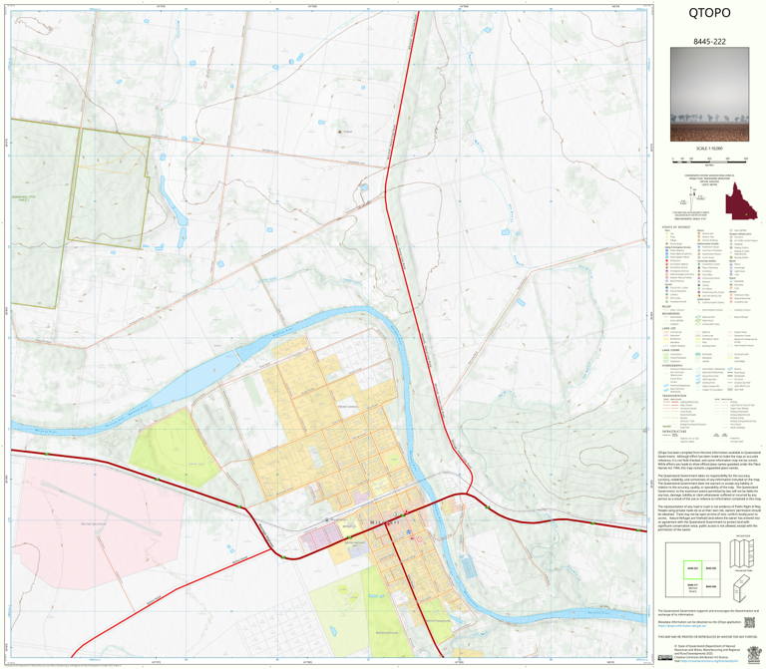Open the foggy paddock cover photo
The image size is (766, 669).
709,95
